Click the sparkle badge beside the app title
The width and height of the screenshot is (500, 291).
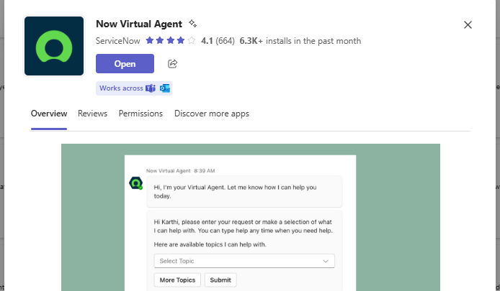(x=192, y=24)
